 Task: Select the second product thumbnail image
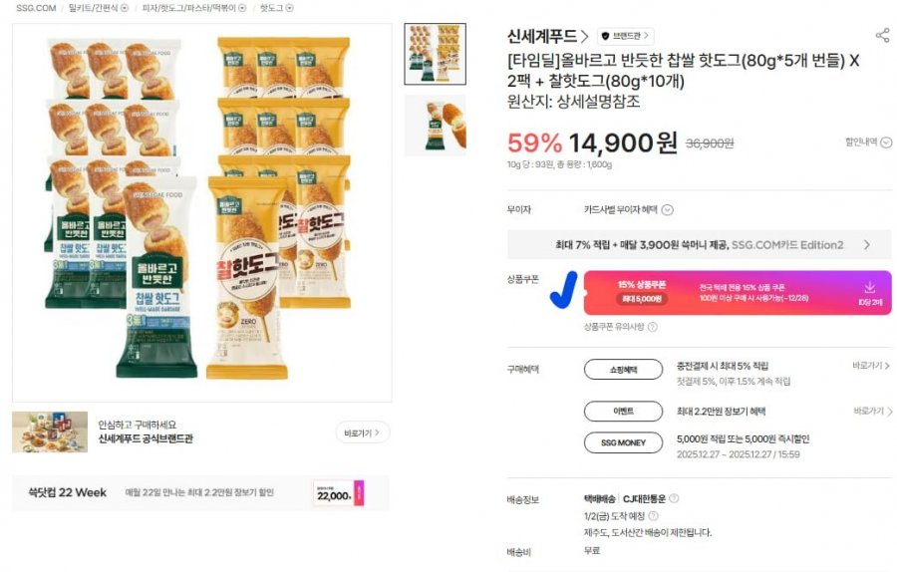[435, 125]
